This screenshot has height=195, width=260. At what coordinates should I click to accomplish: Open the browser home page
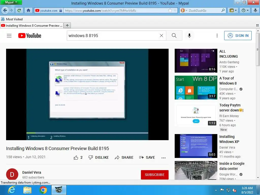tap(28, 10)
